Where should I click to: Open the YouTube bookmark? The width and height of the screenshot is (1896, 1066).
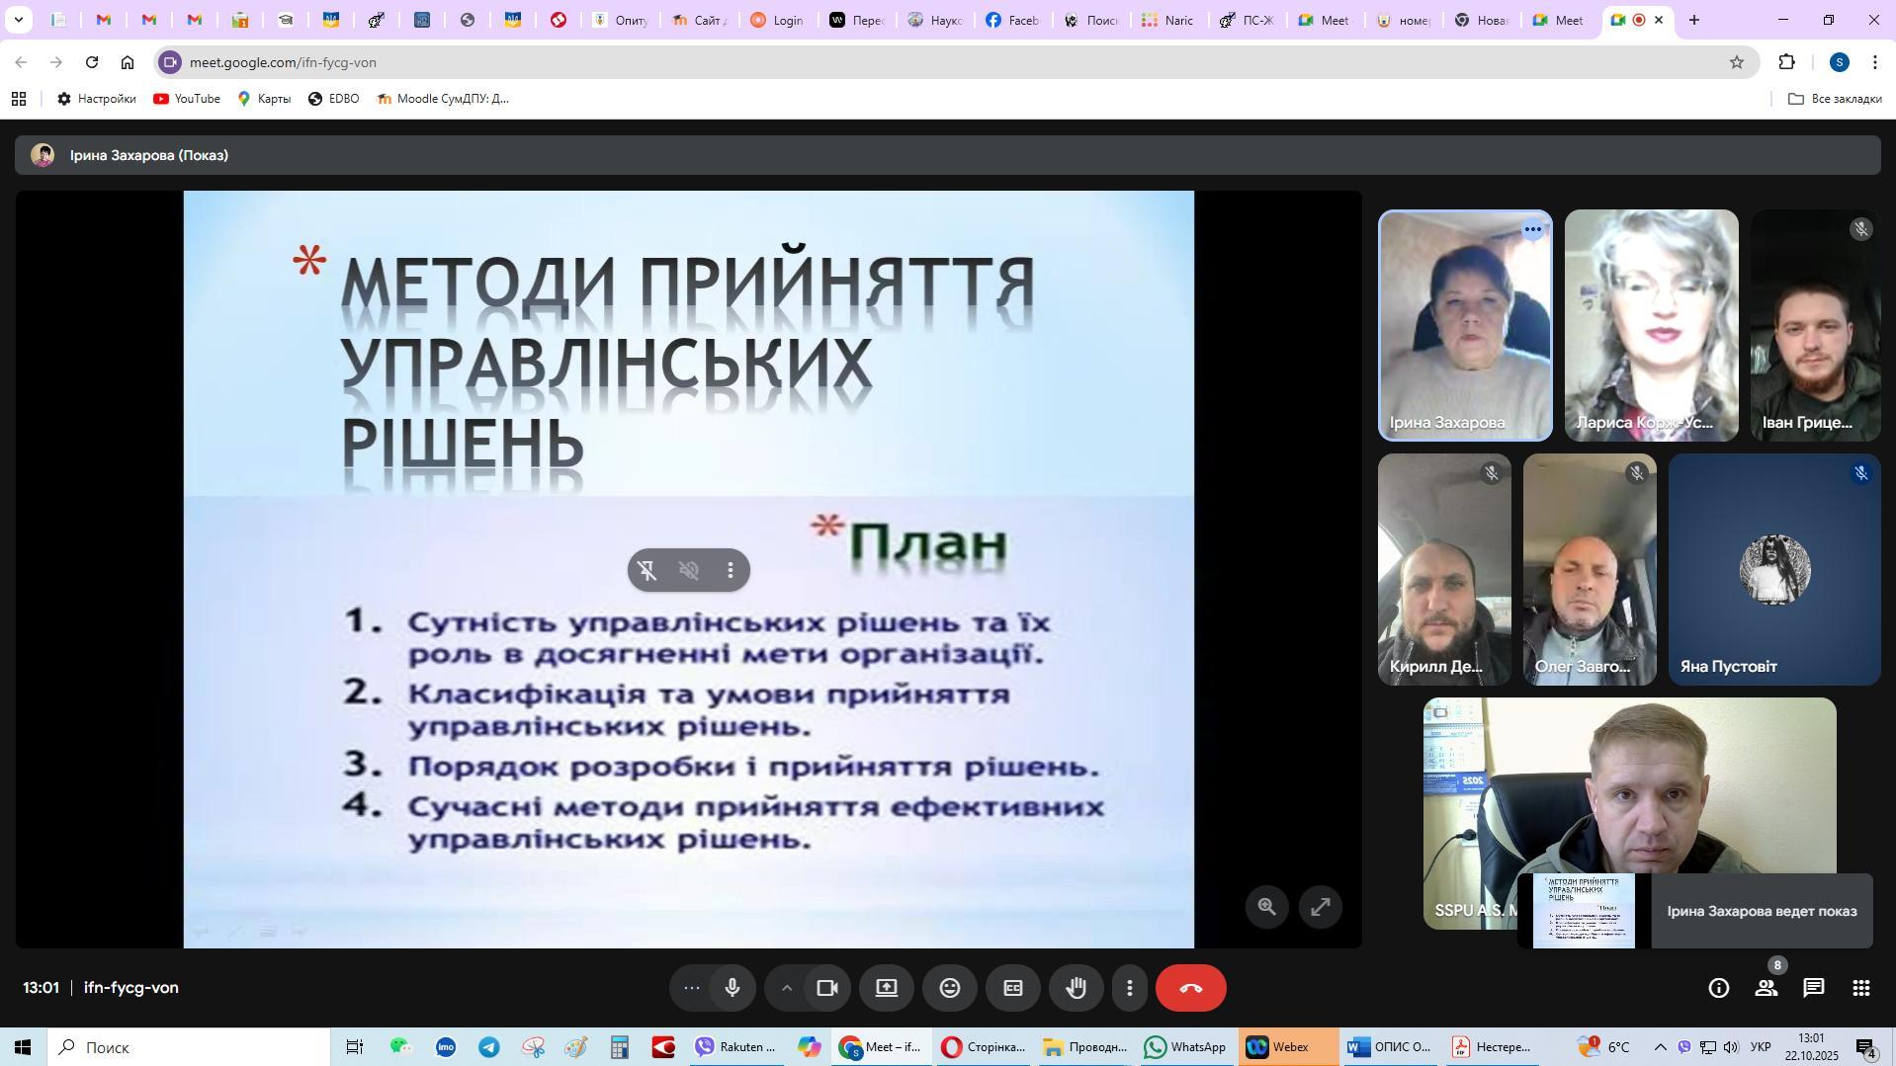point(187,99)
